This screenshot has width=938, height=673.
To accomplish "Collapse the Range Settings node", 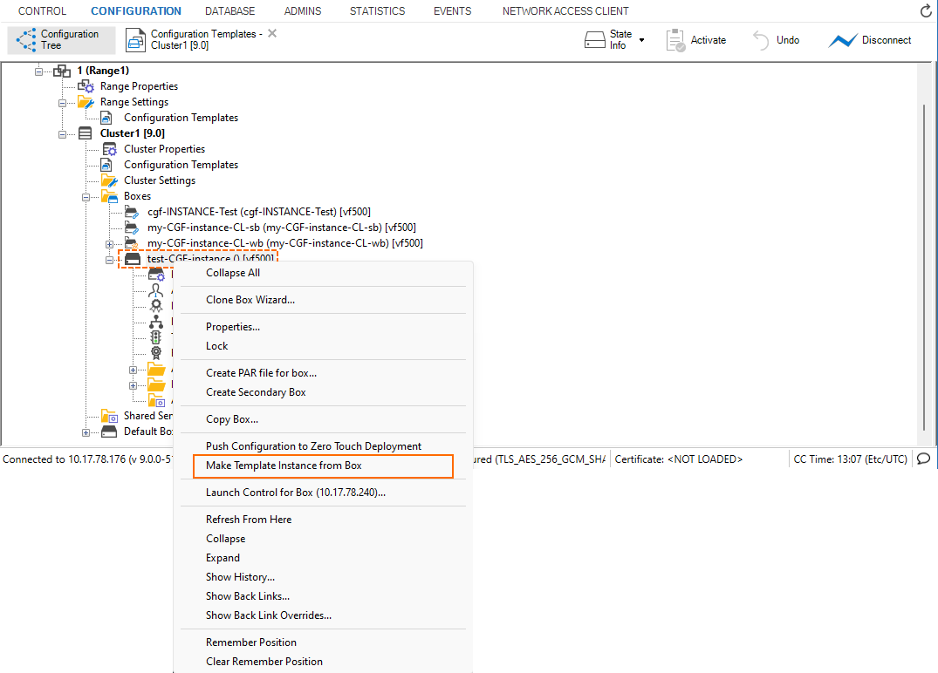I will pos(62,103).
